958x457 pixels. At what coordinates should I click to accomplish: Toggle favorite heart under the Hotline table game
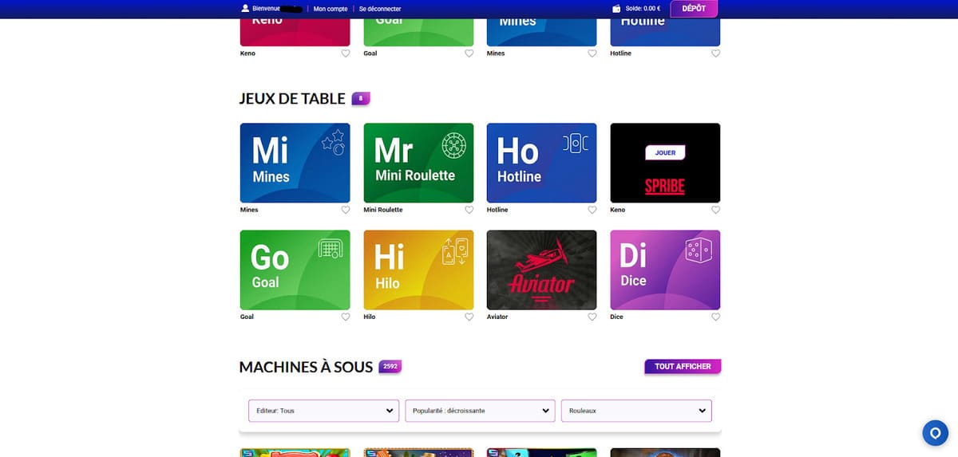coord(592,210)
